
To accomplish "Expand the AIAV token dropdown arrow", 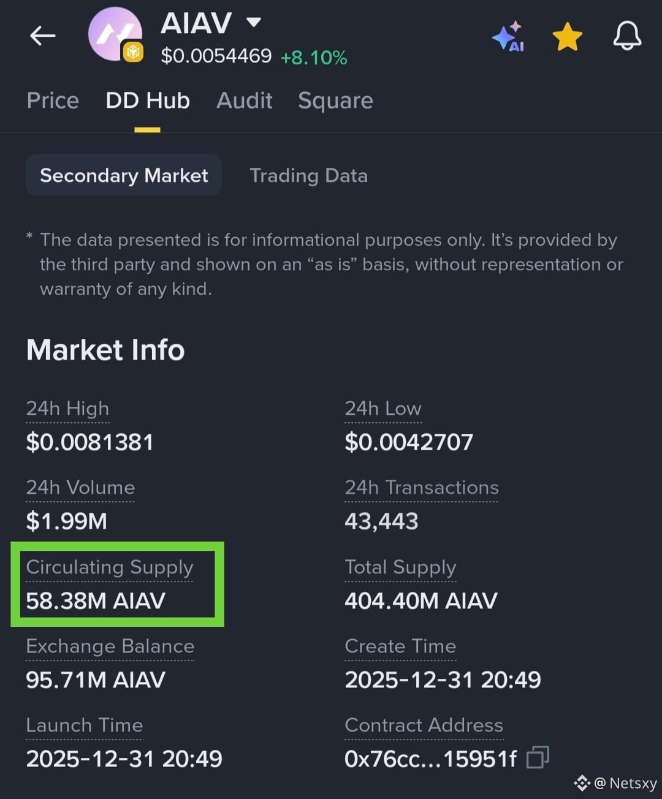I will click(253, 23).
